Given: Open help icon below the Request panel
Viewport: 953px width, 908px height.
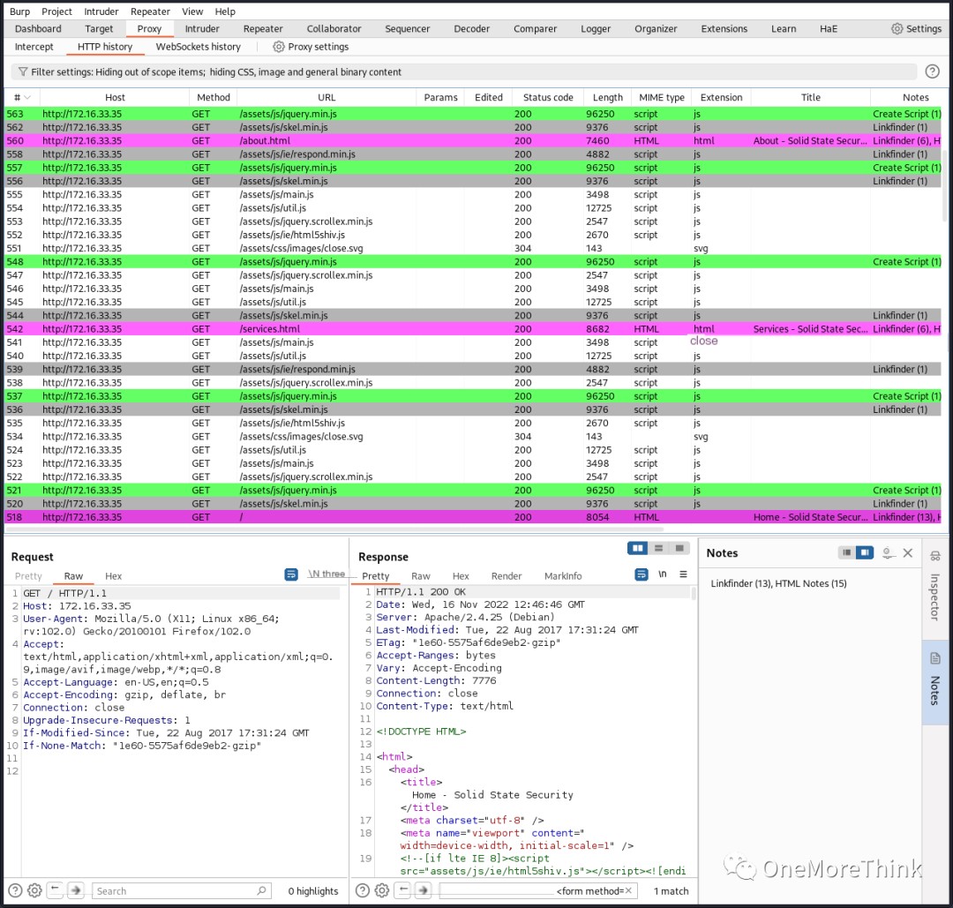Looking at the screenshot, I should tap(15, 890).
